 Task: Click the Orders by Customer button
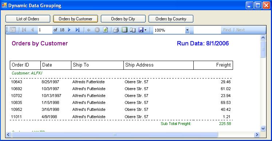(75, 19)
